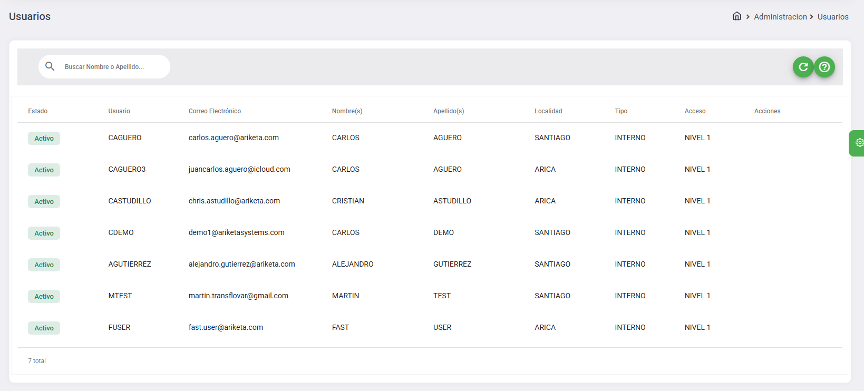Image resolution: width=864 pixels, height=391 pixels.
Task: Select the CASTUDILLO user row
Action: click(130, 201)
